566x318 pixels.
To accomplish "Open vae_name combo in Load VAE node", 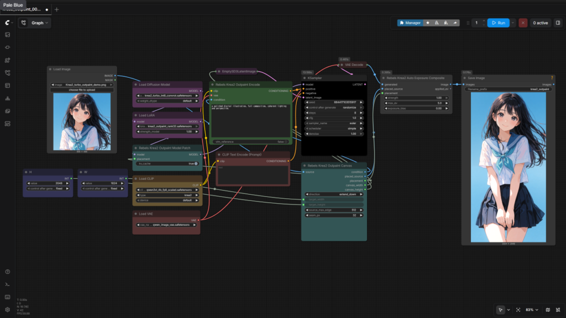I will pos(166,225).
